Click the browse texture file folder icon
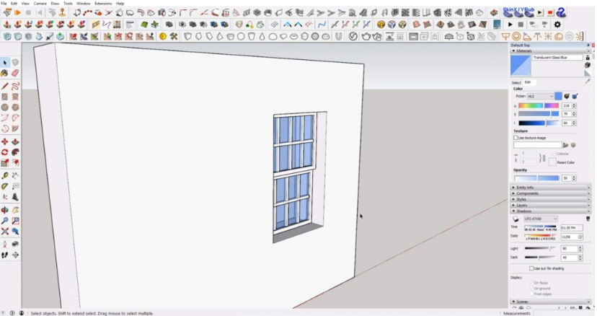597x316 pixels. [566, 145]
